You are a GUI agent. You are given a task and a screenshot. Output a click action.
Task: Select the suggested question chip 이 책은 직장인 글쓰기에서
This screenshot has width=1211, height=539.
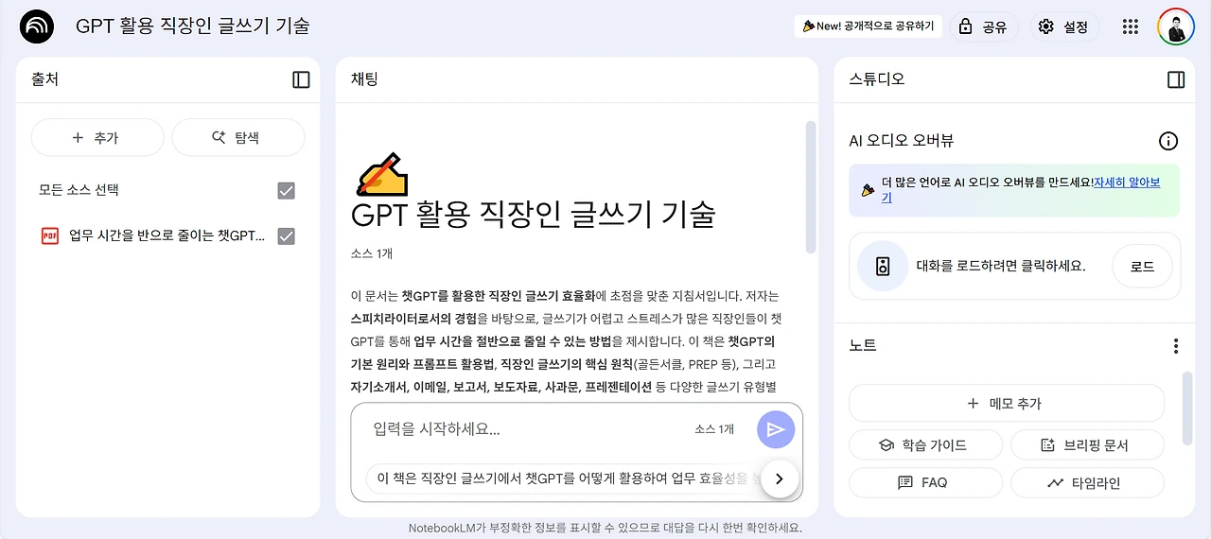click(x=564, y=478)
